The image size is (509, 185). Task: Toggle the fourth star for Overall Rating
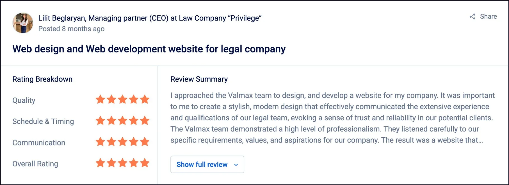tap(134, 163)
